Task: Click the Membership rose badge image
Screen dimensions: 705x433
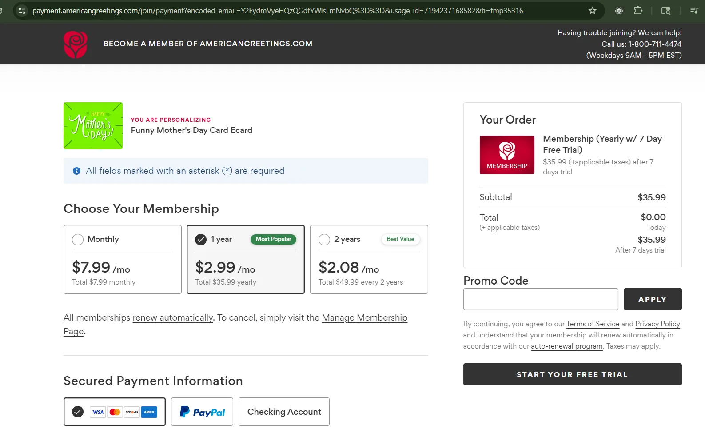Action: pos(507,155)
